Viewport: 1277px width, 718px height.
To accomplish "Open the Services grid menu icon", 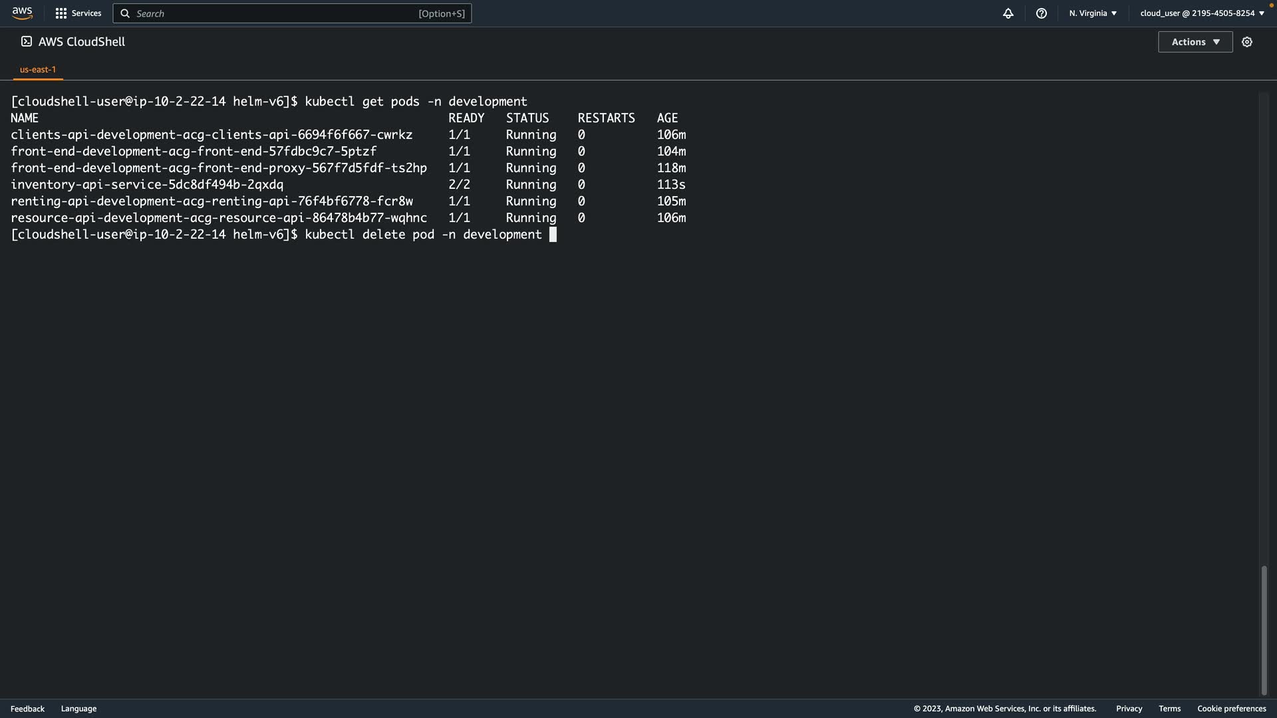I will click(61, 13).
